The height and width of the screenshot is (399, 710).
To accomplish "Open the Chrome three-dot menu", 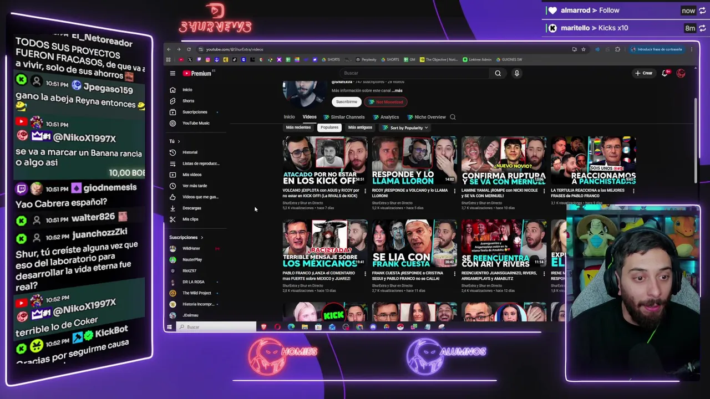I will pyautogui.click(x=692, y=49).
